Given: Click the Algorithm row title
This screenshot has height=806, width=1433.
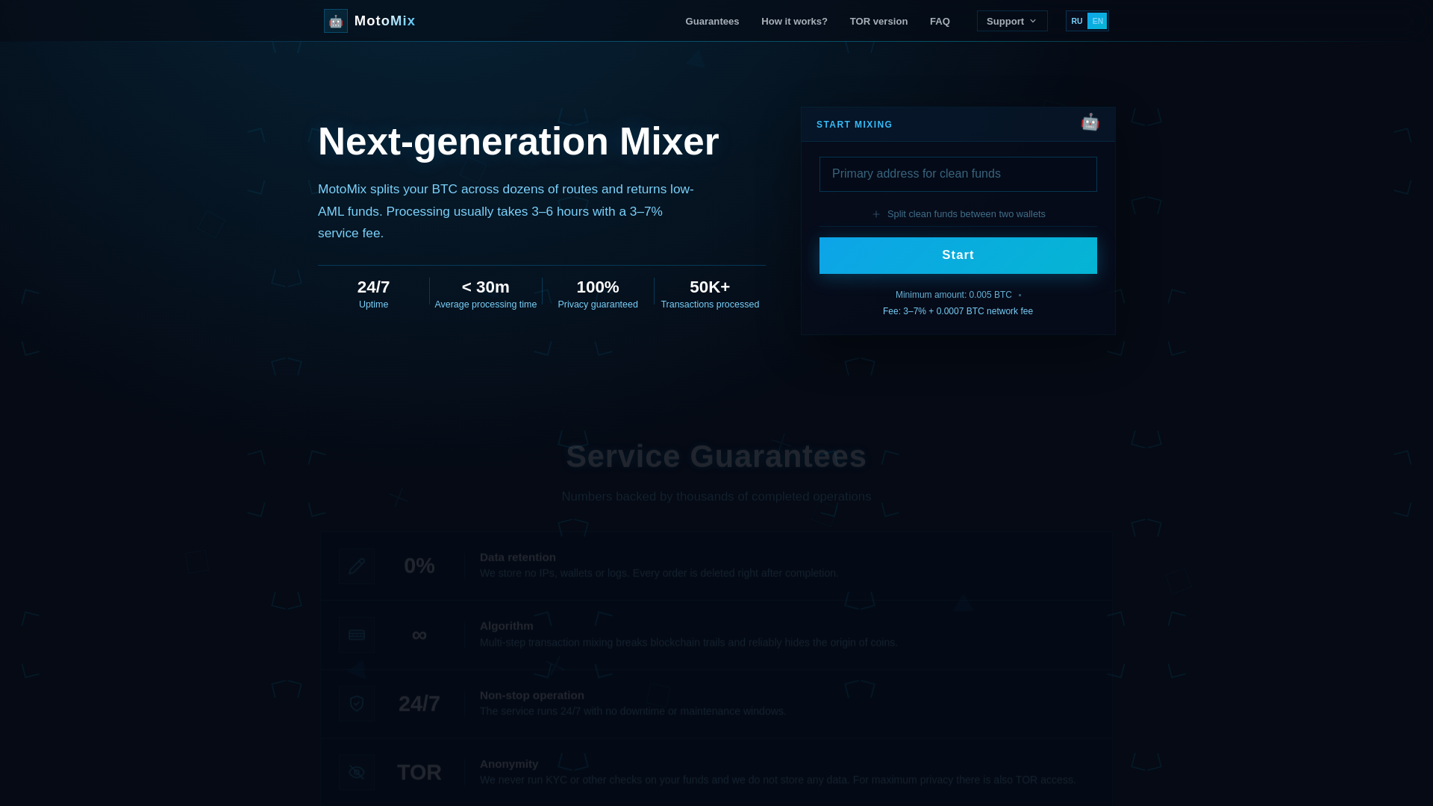Looking at the screenshot, I should [x=507, y=626].
